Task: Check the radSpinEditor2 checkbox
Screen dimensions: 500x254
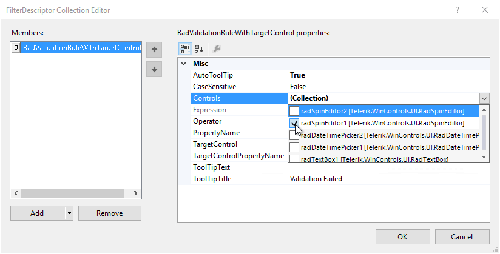Action: click(294, 111)
